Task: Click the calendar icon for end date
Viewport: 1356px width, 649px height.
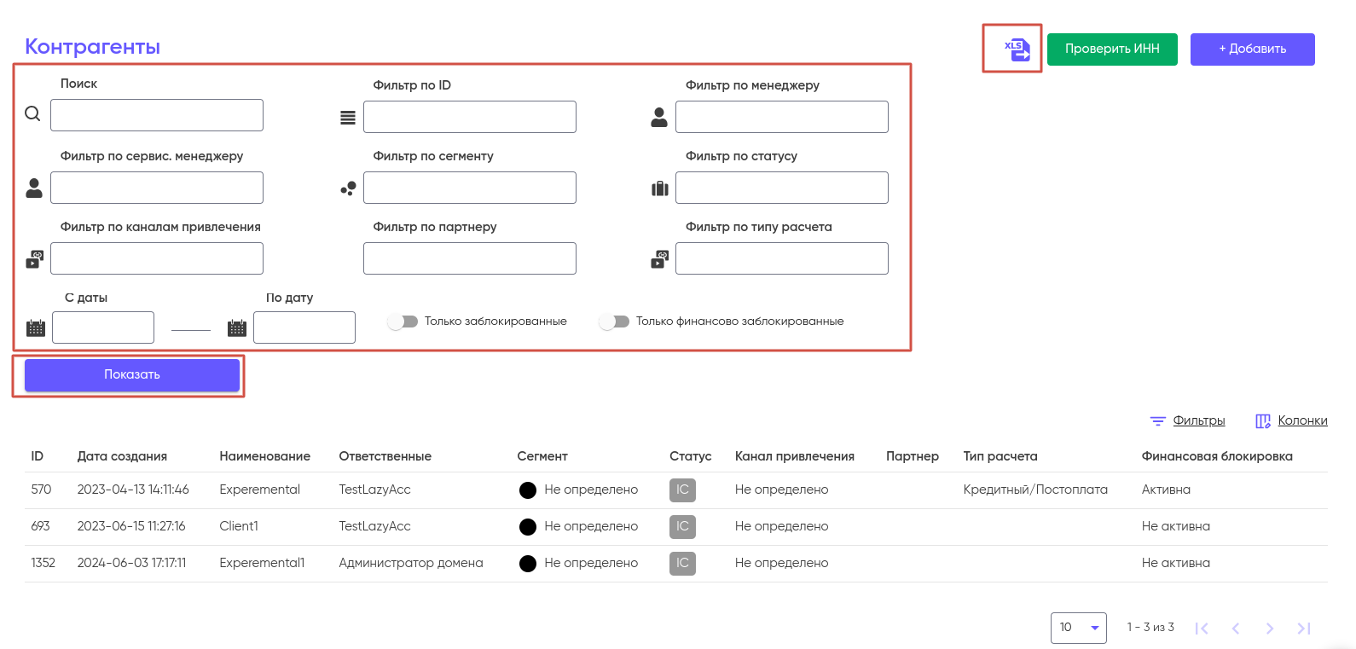Action: point(237,327)
